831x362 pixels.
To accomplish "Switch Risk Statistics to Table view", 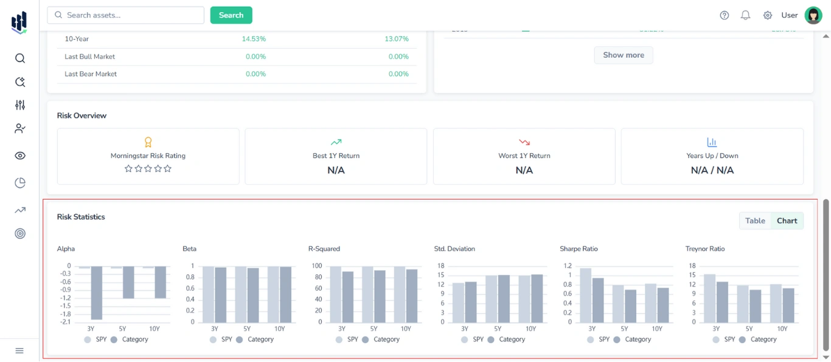I will [x=755, y=220].
